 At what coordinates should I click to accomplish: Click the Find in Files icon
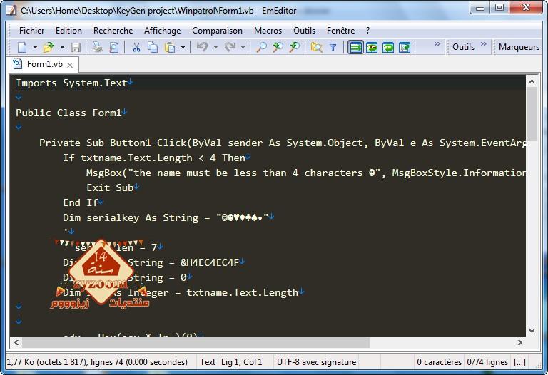[317, 47]
